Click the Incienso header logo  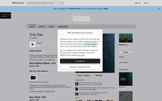(x=81, y=18)
